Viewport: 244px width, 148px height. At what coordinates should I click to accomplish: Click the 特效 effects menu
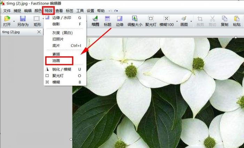tap(48, 11)
